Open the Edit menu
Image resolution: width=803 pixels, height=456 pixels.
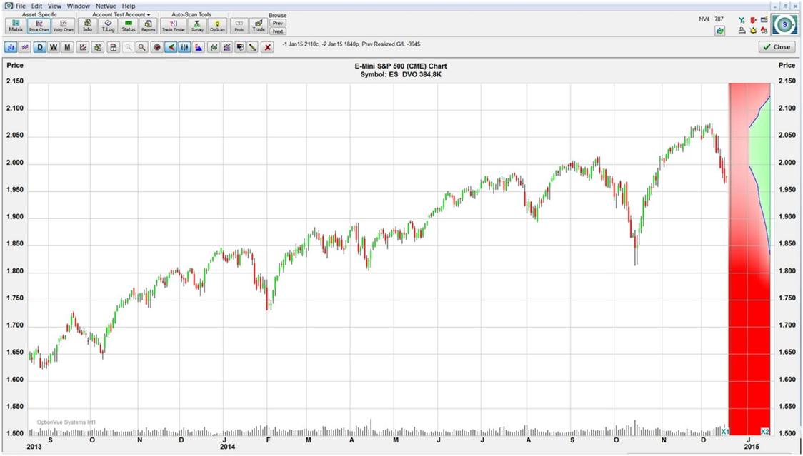tap(36, 6)
